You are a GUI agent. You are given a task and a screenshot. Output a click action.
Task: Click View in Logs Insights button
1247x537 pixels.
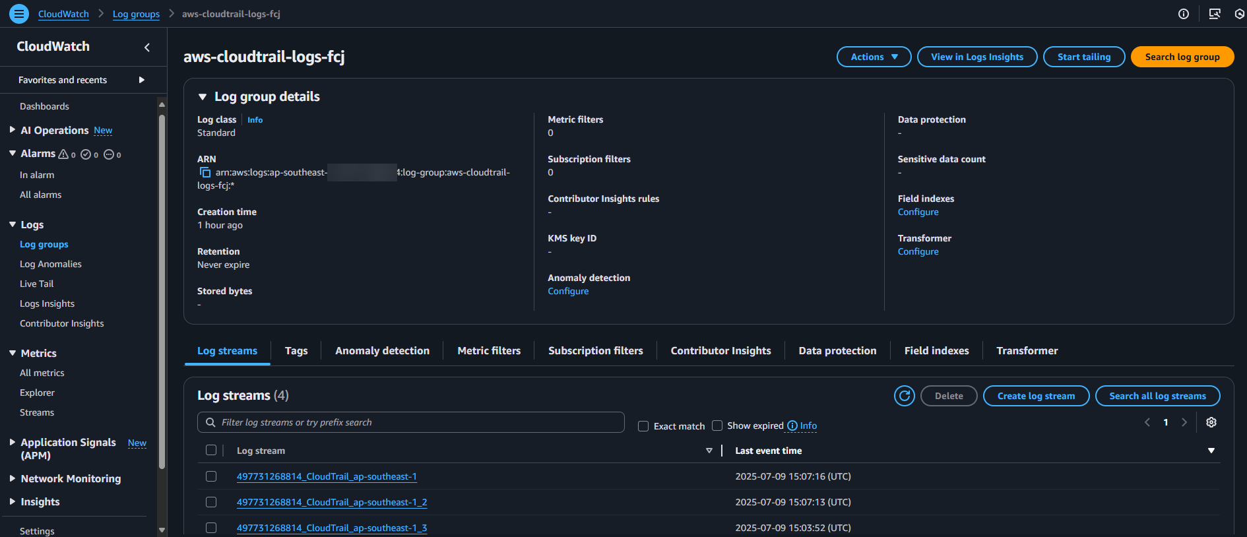[977, 57]
